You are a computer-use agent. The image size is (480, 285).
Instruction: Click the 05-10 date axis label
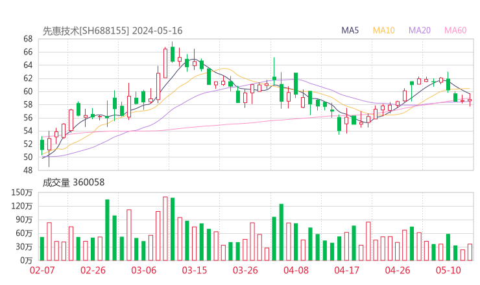click(x=448, y=270)
